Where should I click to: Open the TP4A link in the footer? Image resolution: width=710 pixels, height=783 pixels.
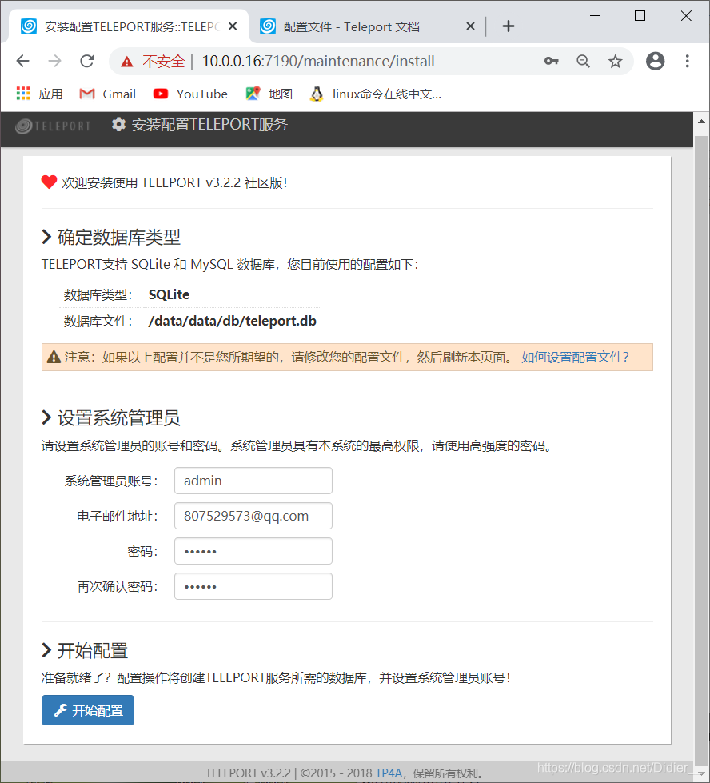click(389, 773)
